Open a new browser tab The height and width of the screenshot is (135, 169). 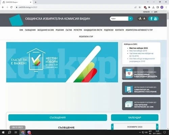click(x=35, y=2)
